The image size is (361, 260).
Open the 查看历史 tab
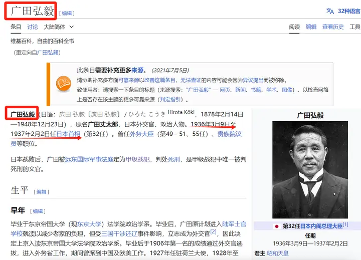pyautogui.click(x=333, y=27)
